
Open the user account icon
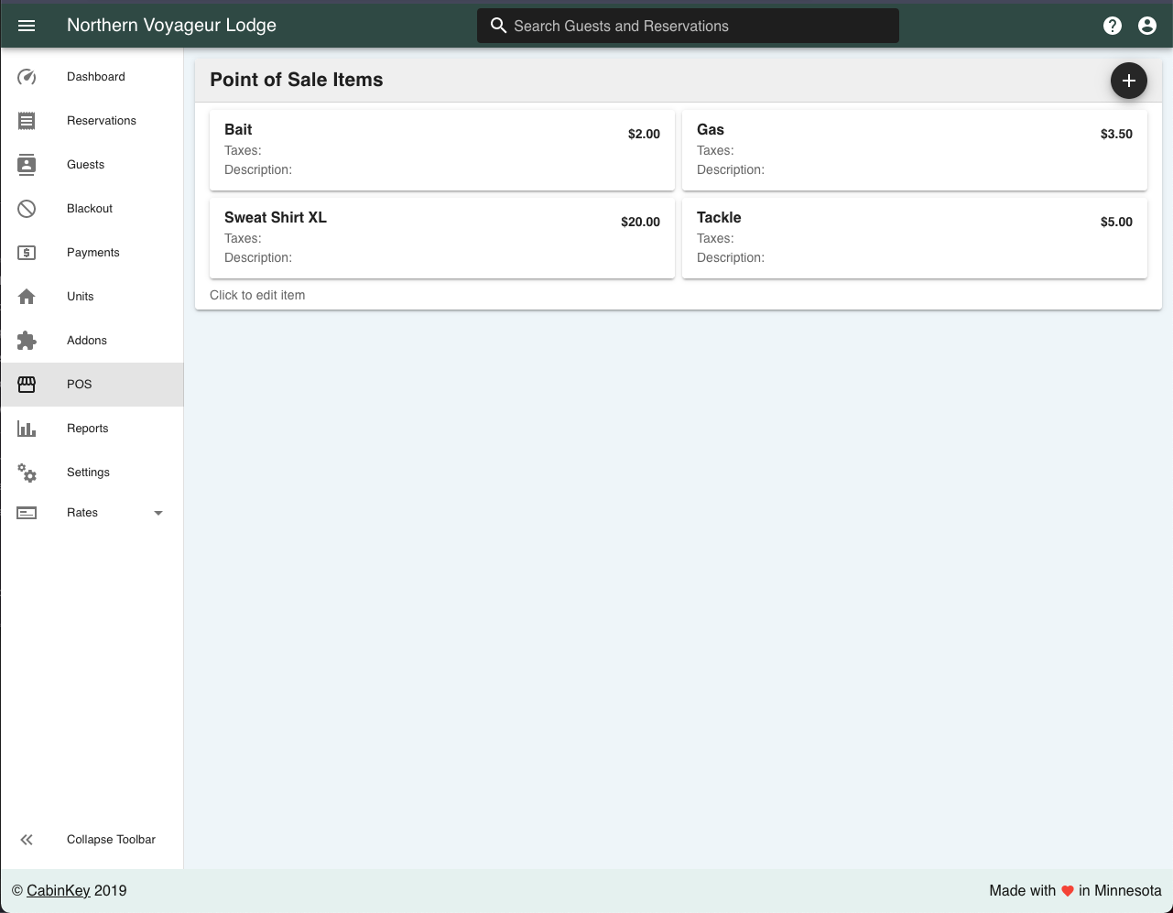(x=1147, y=26)
